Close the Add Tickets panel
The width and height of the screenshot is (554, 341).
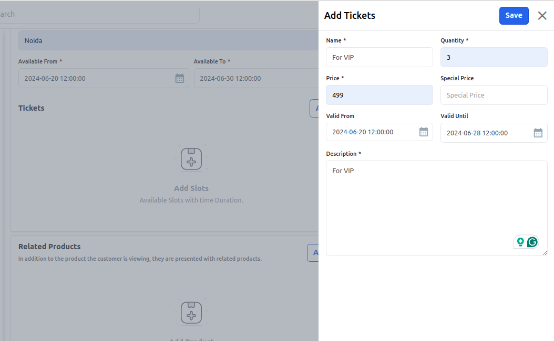[x=542, y=16]
